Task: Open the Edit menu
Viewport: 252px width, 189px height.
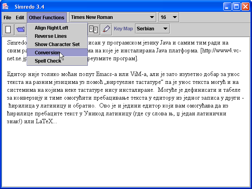Action: point(20,18)
